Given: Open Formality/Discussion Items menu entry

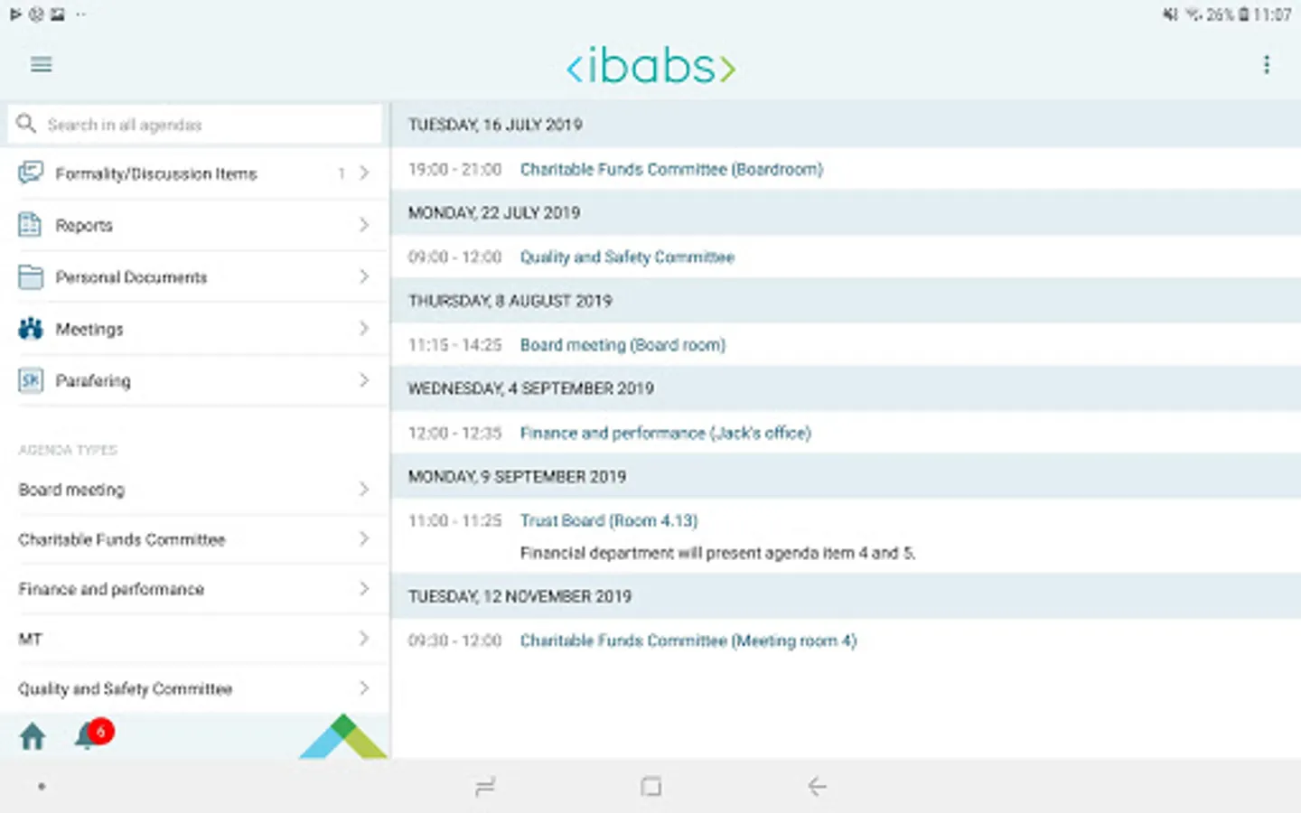Looking at the screenshot, I should point(195,173).
